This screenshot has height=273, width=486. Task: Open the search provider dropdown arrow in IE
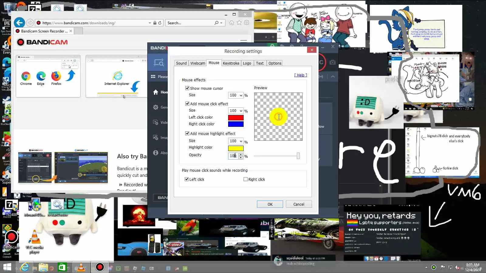(221, 23)
